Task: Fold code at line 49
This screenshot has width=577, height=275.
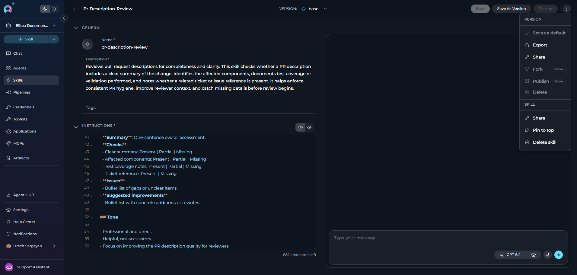Action: [x=91, y=196]
